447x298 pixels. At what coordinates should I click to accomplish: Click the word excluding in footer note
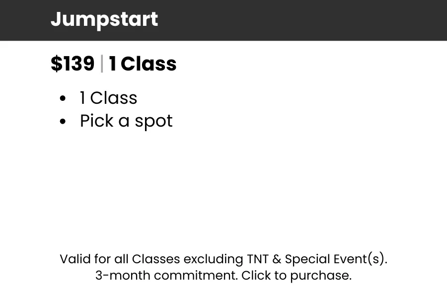[214, 259]
